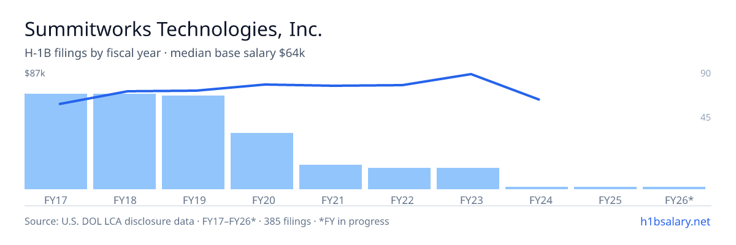Click the FY26* axis label
The height and width of the screenshot is (245, 736).
click(x=679, y=200)
